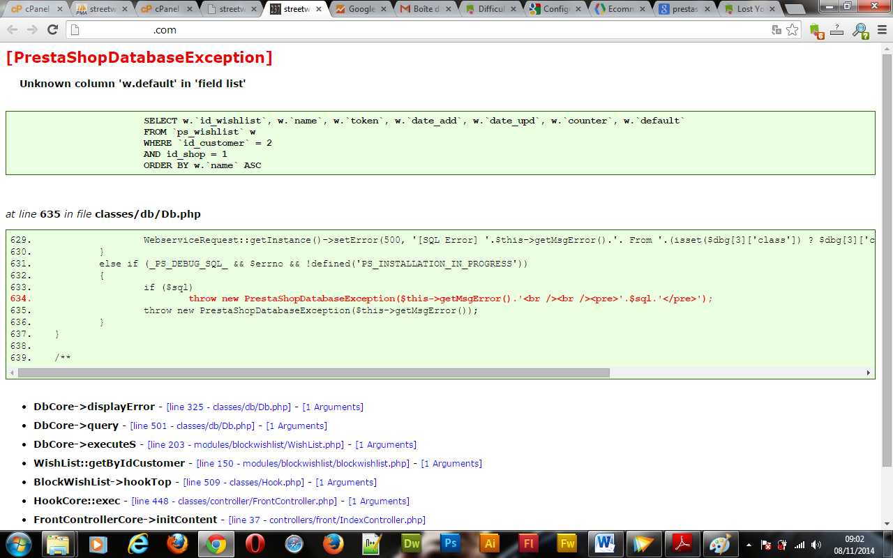893x558 pixels.
Task: Open line 325 link for DbCore->displayError
Action: pos(229,407)
